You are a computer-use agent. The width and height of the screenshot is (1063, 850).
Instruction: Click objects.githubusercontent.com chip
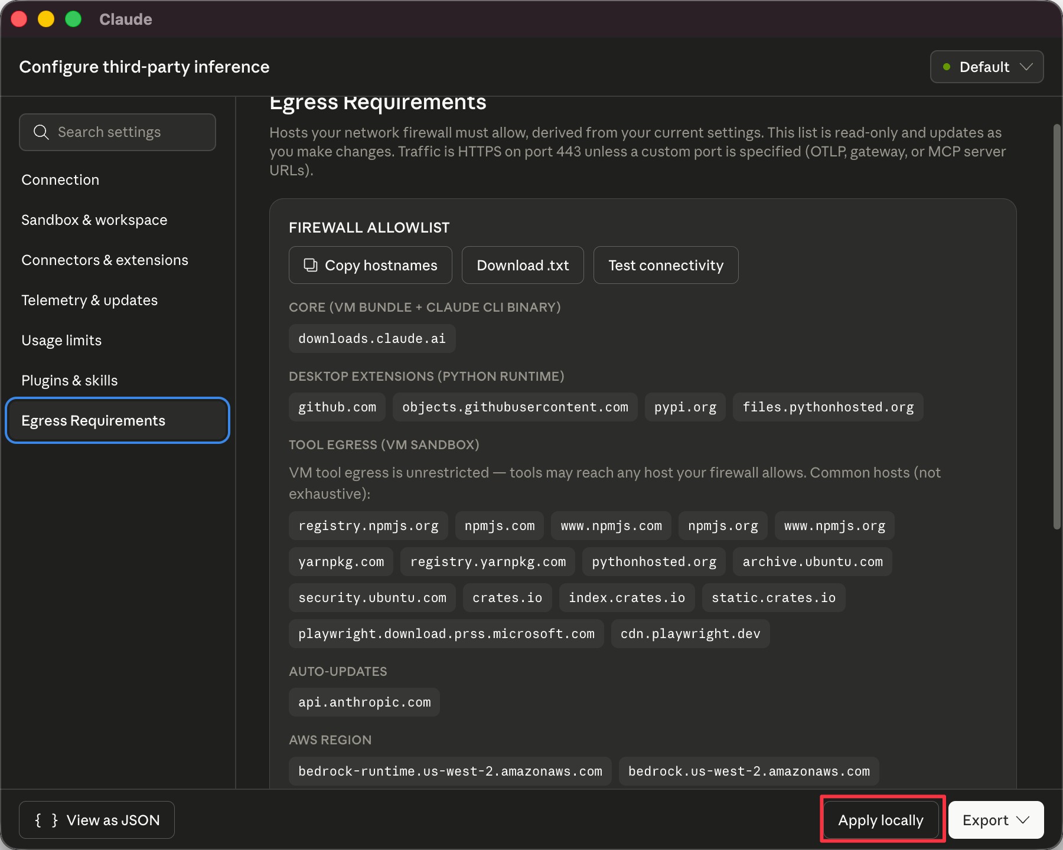click(x=515, y=407)
